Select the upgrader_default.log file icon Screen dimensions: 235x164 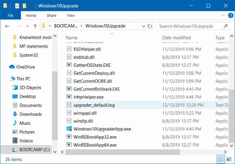pos(69,105)
